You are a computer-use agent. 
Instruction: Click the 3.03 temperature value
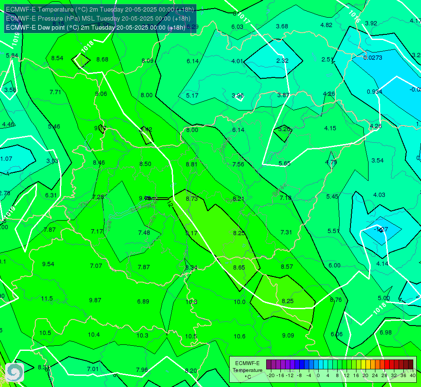tap(52, 161)
